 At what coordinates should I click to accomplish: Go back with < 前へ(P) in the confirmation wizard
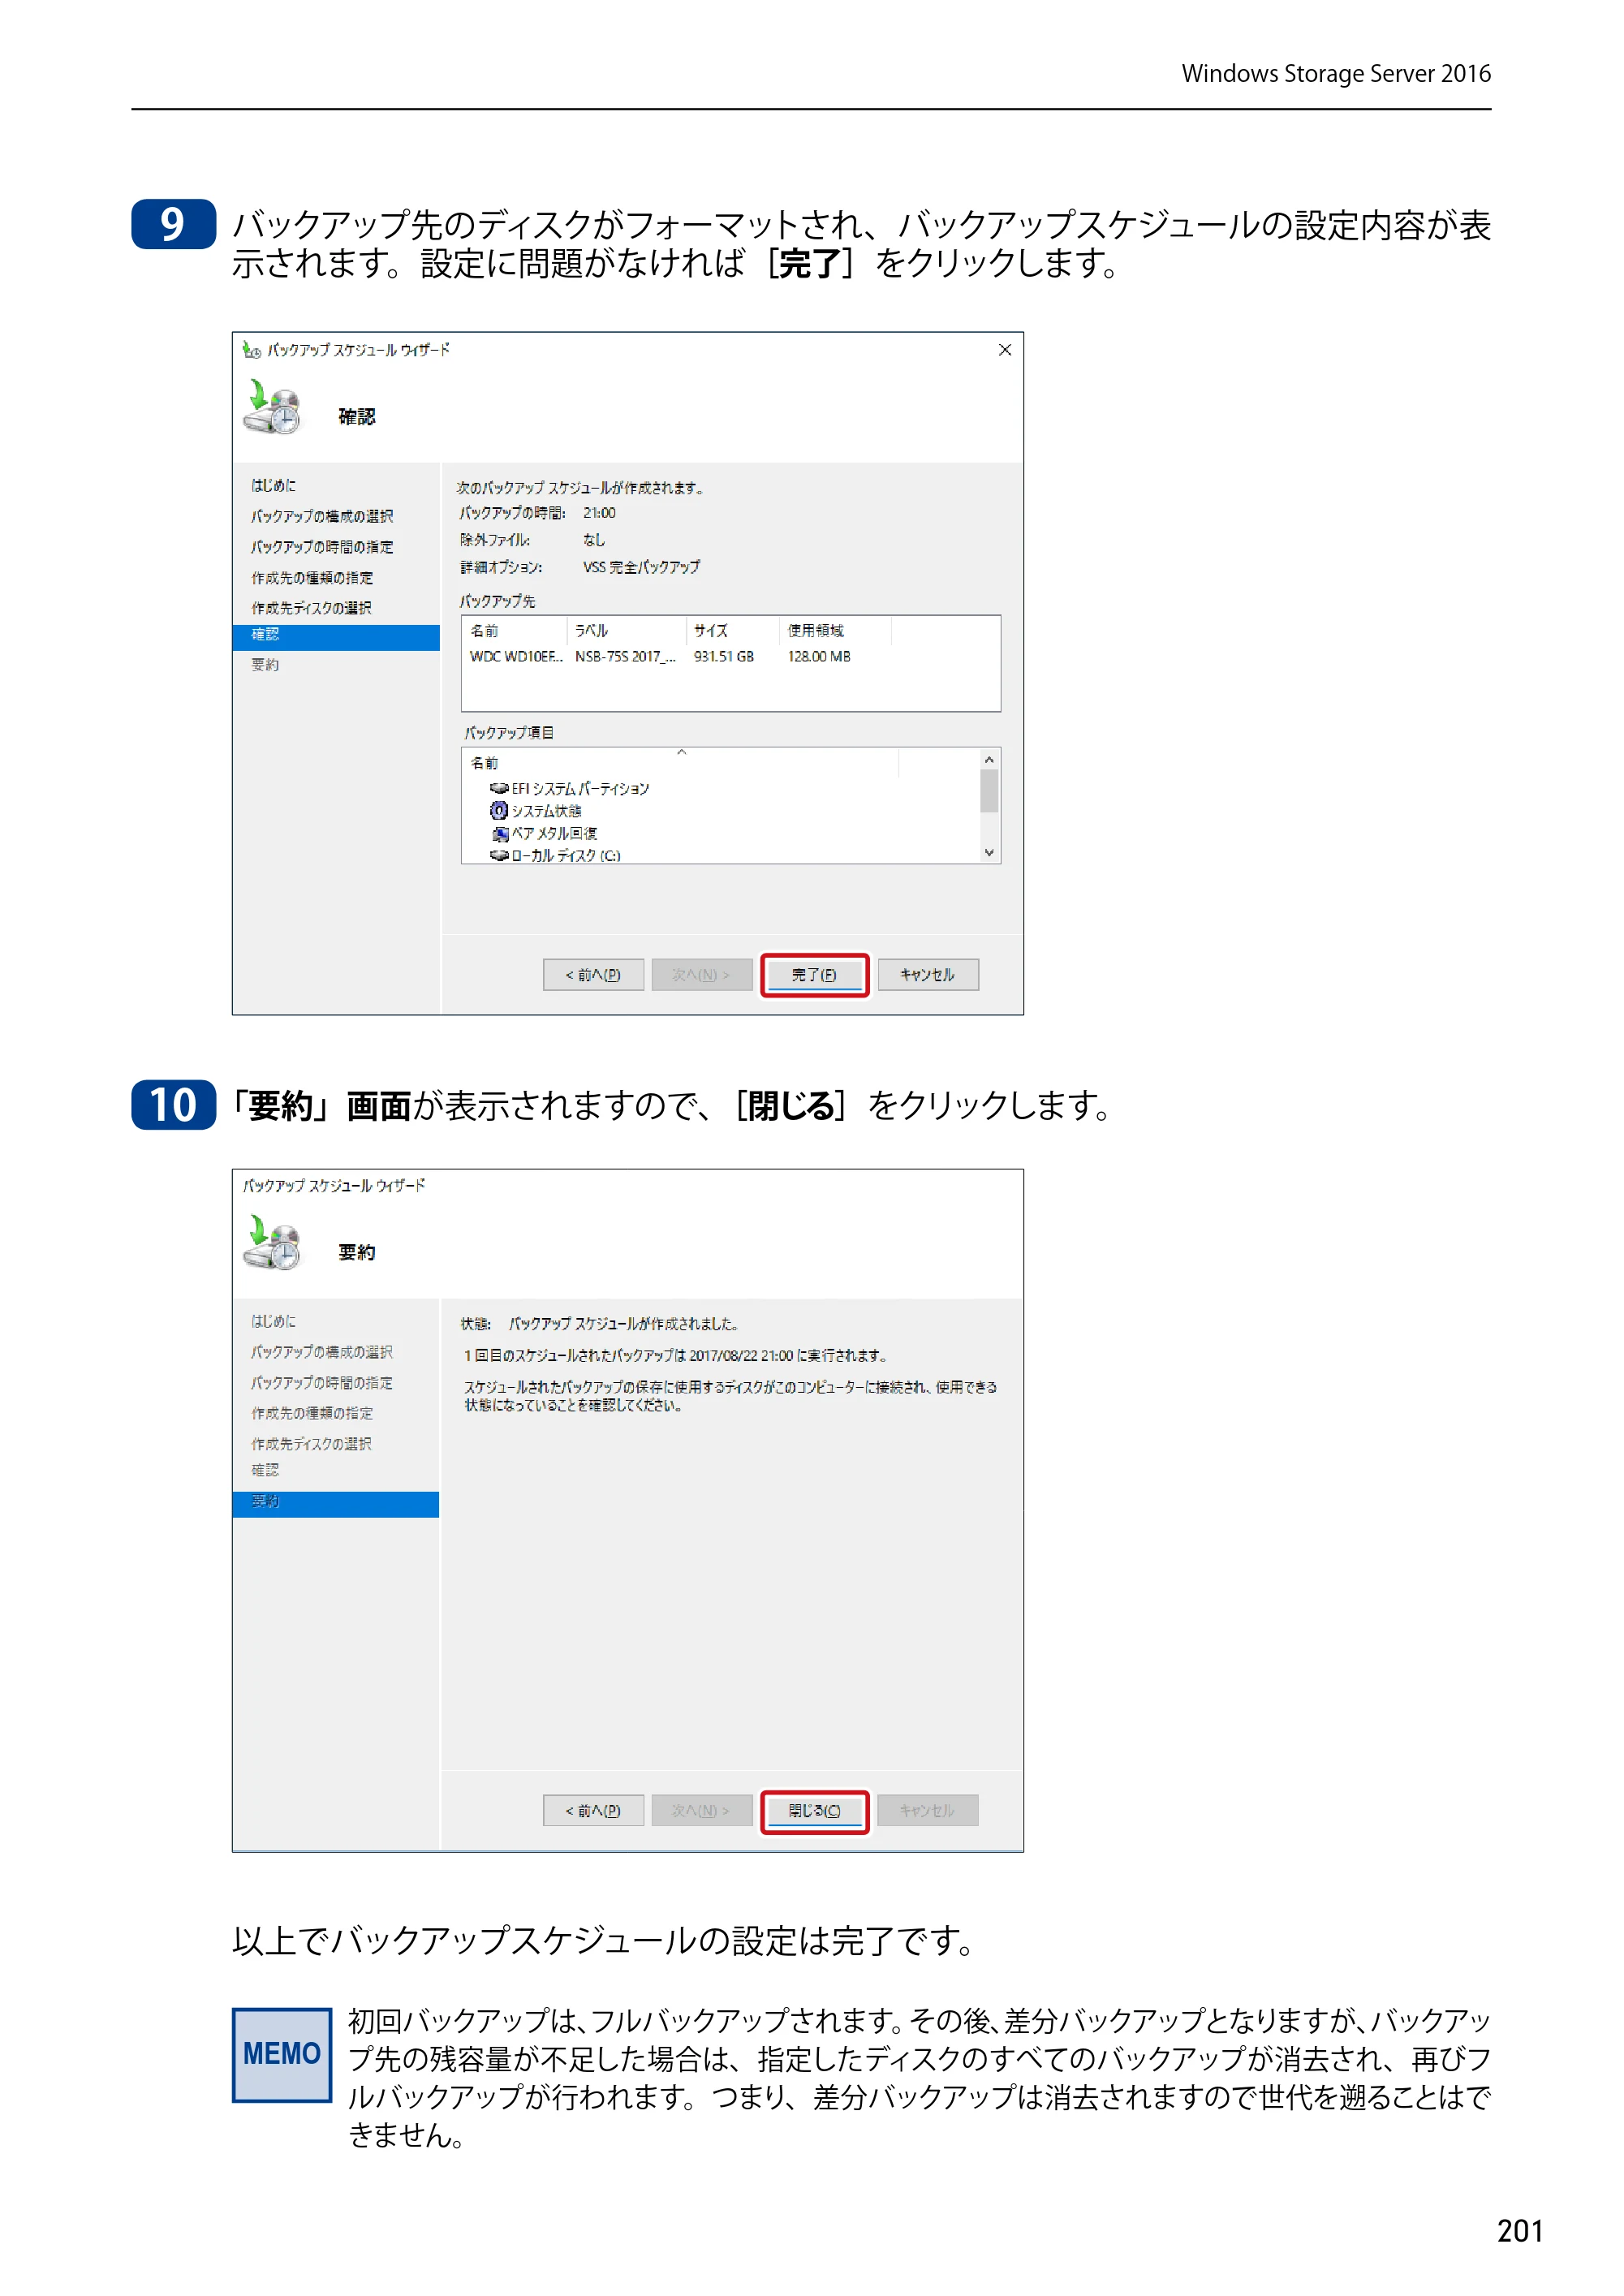coord(593,975)
